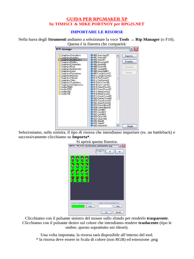Viewport: 194px width, 259px height.
Task: Click the green transparent color swatch
Action: coord(78,206)
